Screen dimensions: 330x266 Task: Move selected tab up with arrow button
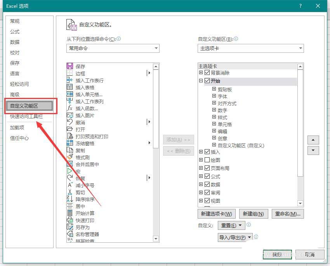(313, 140)
